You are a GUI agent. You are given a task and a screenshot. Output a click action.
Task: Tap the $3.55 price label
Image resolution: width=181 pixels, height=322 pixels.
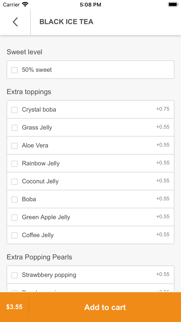(14, 307)
